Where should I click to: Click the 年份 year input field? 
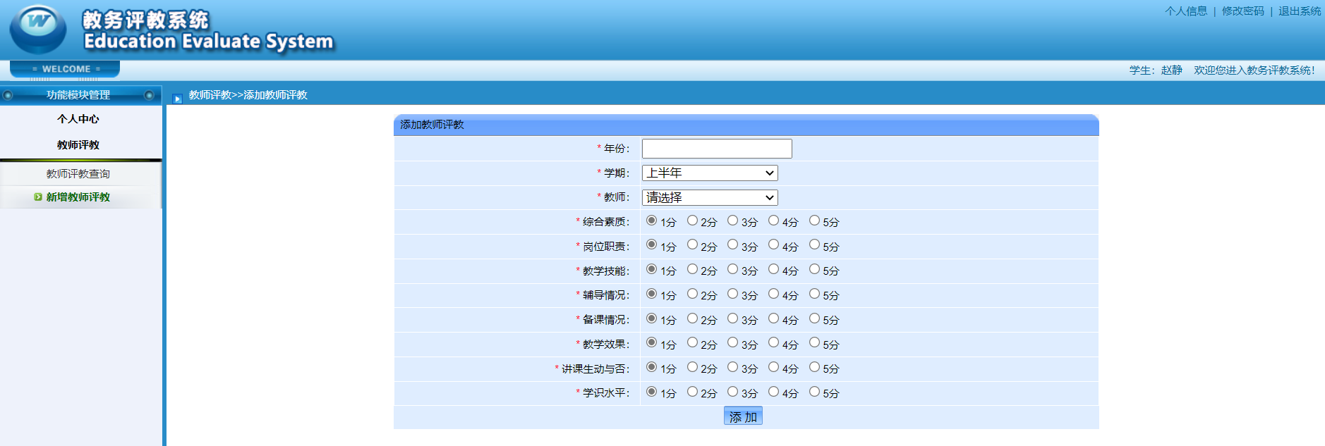(717, 149)
